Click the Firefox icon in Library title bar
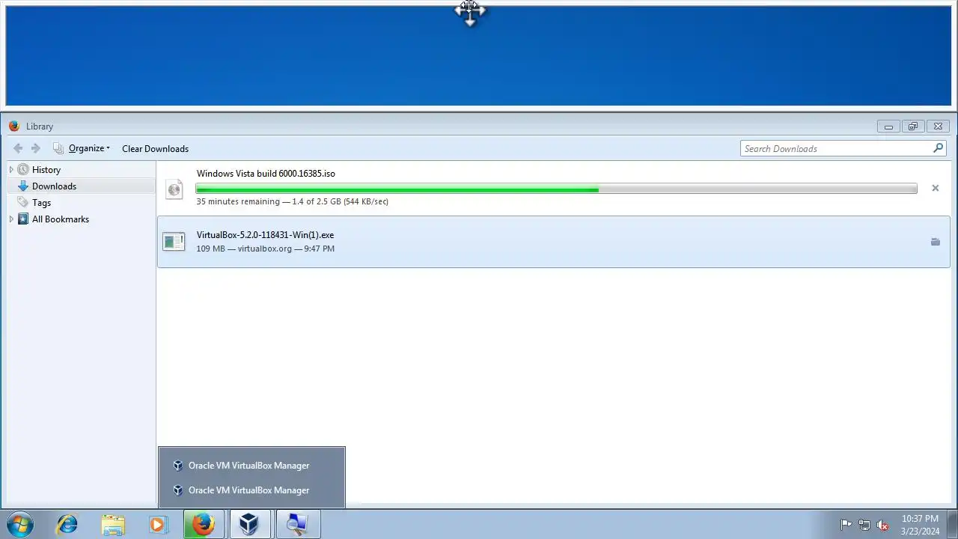Image resolution: width=958 pixels, height=539 pixels. click(x=13, y=127)
